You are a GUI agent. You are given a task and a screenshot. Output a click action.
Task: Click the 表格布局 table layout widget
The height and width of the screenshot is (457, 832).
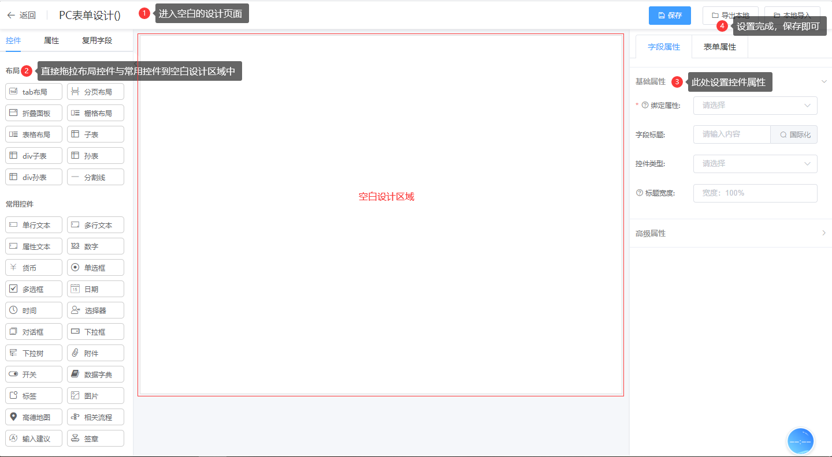click(x=34, y=134)
